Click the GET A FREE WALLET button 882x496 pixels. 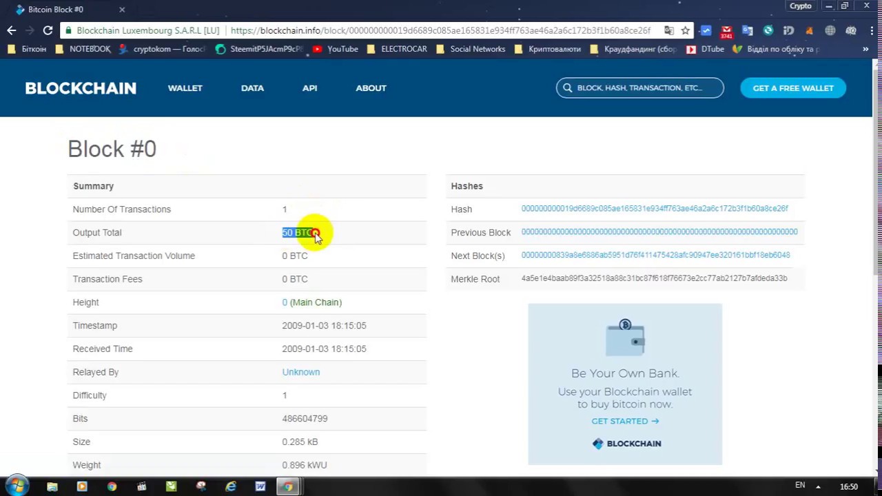tap(793, 88)
